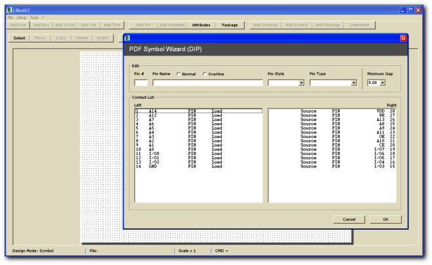Click the Attributes toolbar button
432x265 pixels.
pos(201,25)
